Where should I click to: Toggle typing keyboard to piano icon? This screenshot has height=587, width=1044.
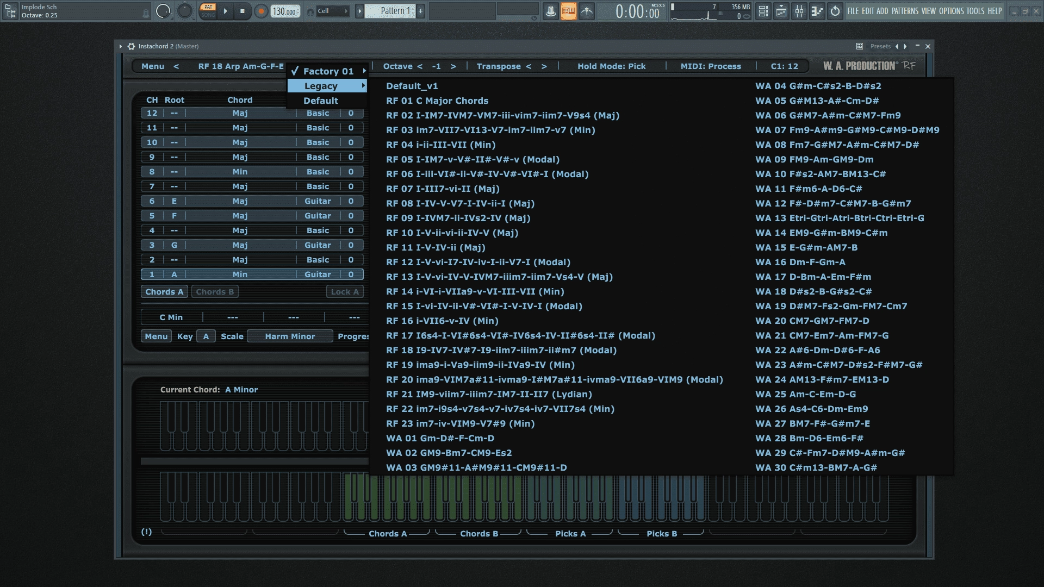point(568,11)
